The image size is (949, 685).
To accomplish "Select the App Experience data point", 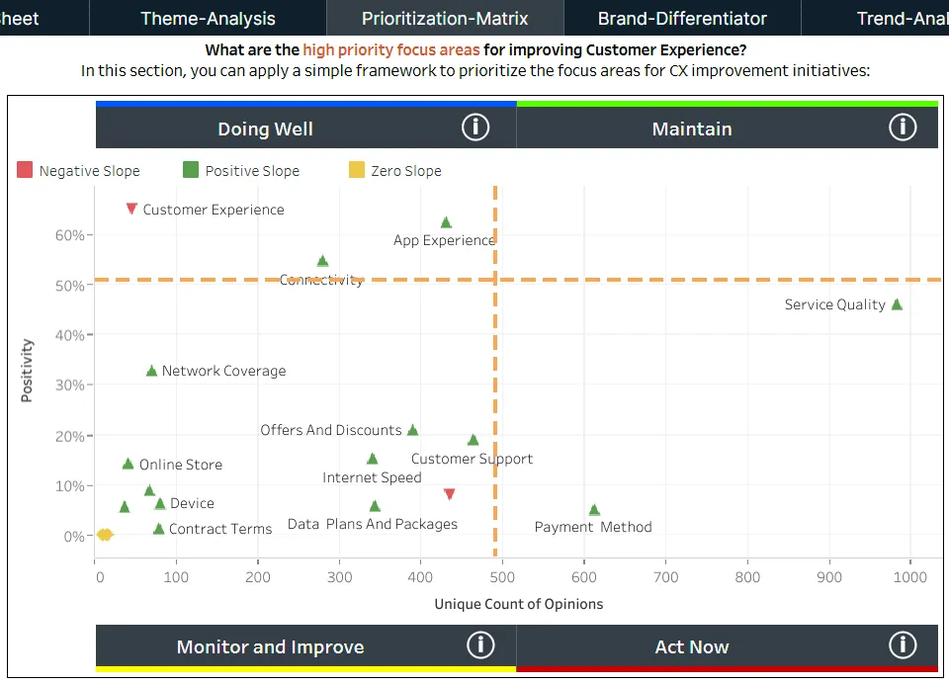I will (445, 221).
